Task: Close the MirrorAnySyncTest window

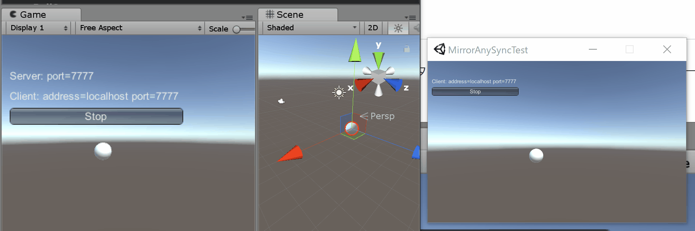Action: pos(667,49)
